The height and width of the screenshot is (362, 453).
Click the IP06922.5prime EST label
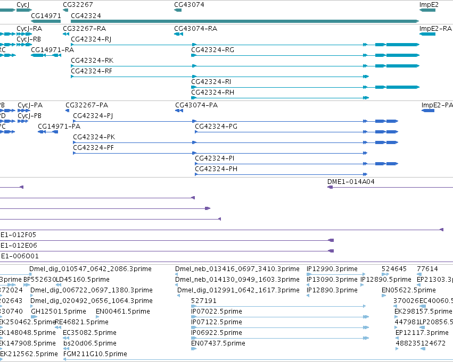[217, 333]
